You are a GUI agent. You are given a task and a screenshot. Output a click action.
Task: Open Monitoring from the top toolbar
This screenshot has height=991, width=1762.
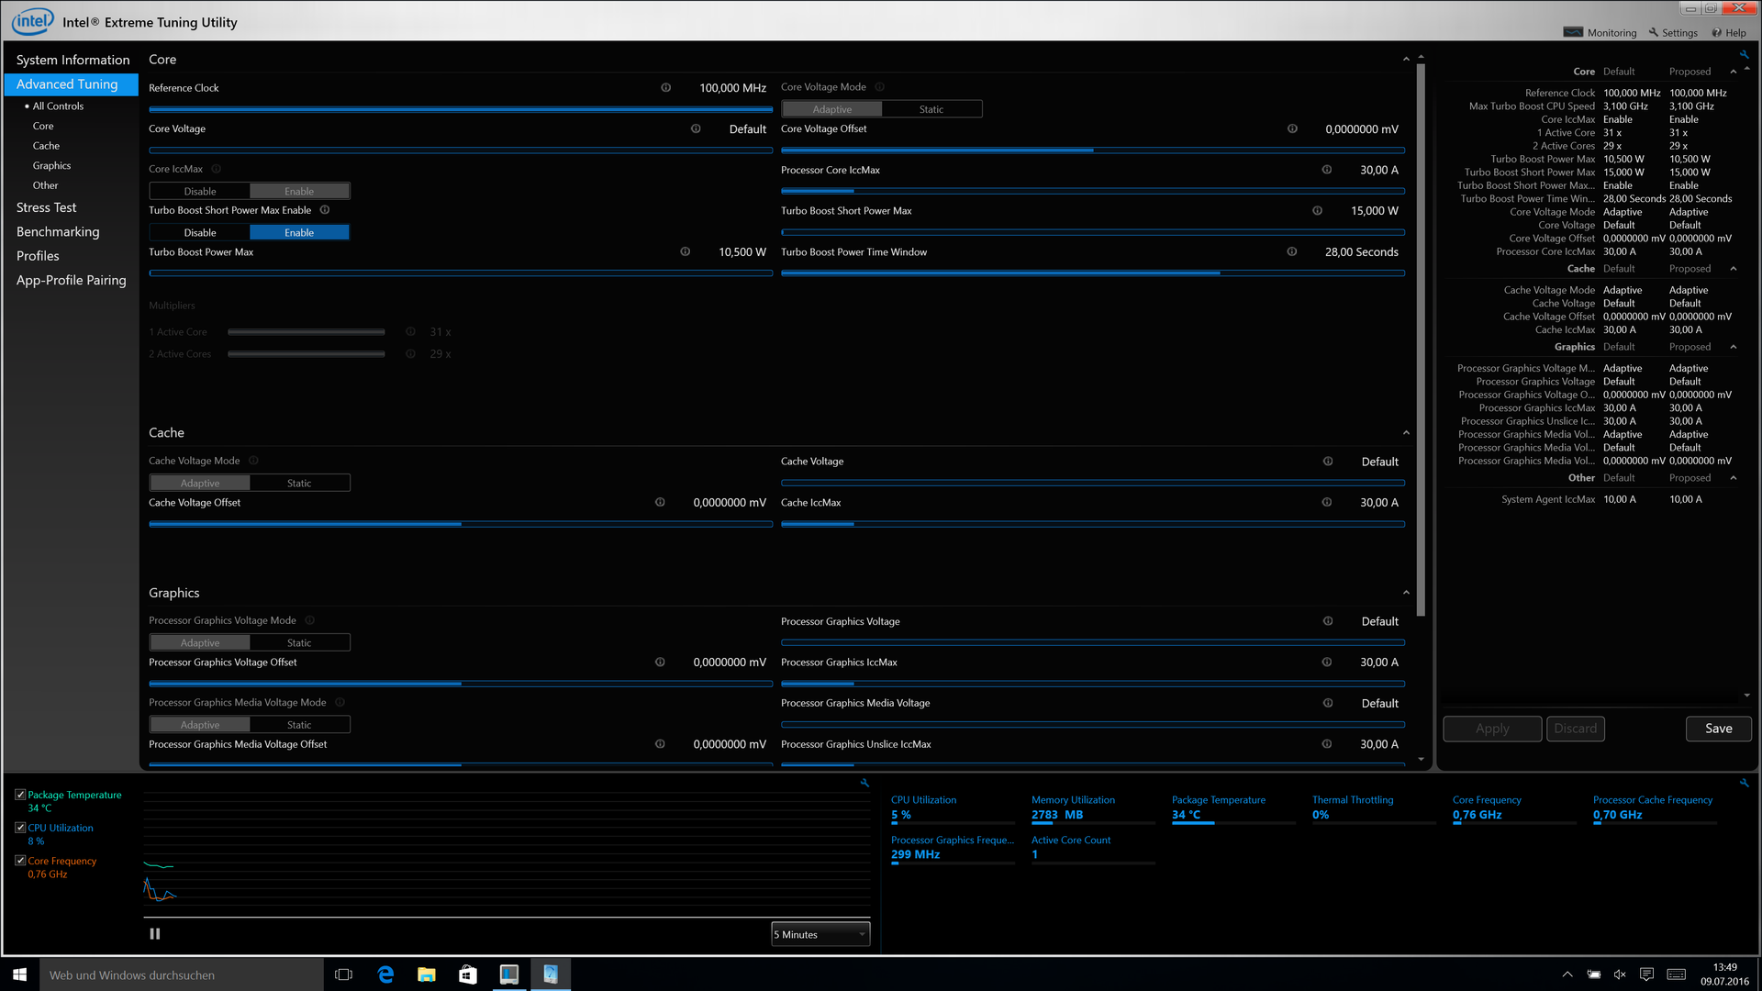click(x=1600, y=33)
